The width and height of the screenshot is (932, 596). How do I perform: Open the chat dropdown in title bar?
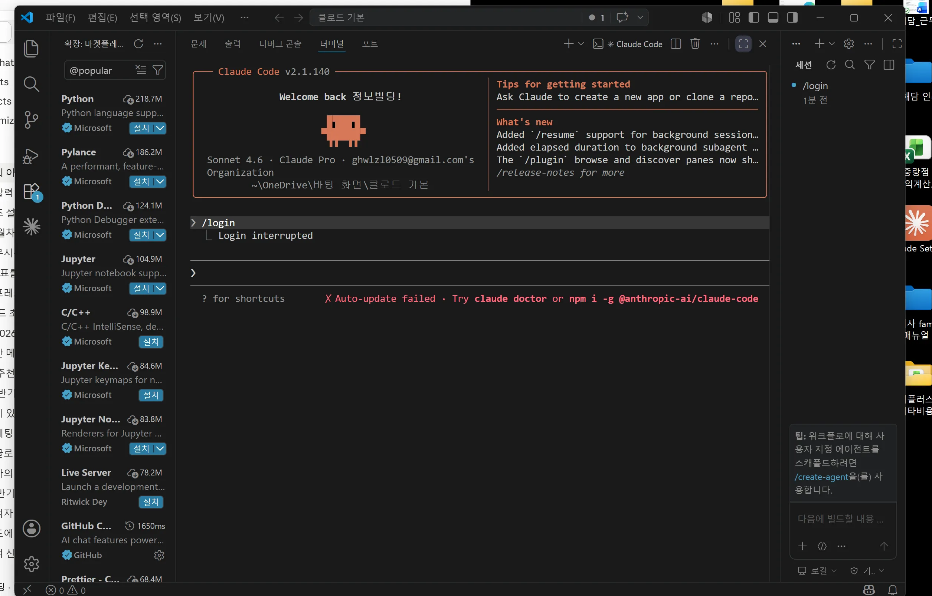[x=640, y=17]
